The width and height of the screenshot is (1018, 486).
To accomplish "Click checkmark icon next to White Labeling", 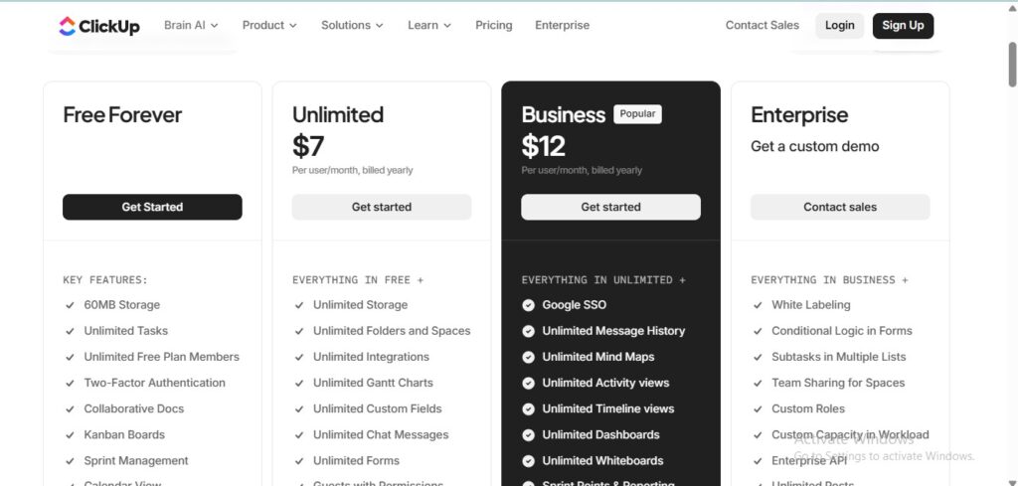I will 759,305.
